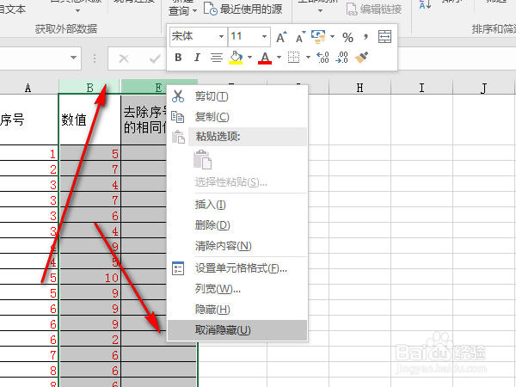Open accounting format dropdown arrow

pyautogui.click(x=332, y=37)
